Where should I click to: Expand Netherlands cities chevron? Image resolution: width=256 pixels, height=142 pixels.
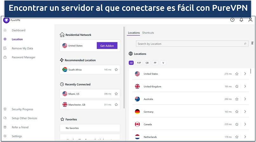[245, 137]
